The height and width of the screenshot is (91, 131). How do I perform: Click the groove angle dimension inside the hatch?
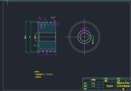(42, 27)
